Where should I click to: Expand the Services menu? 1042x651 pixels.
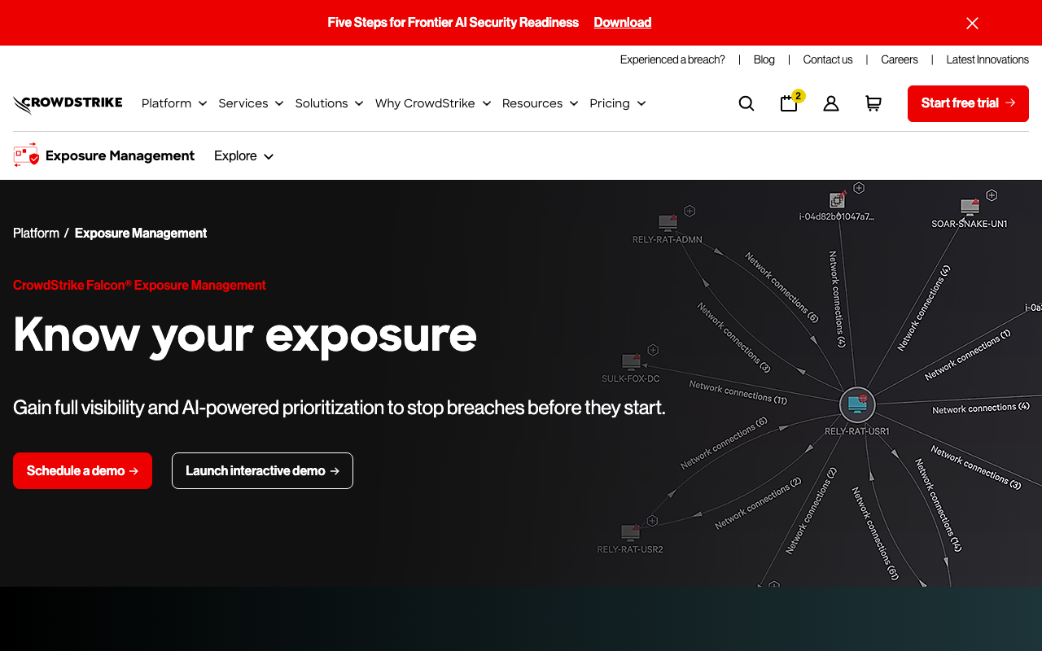point(251,103)
